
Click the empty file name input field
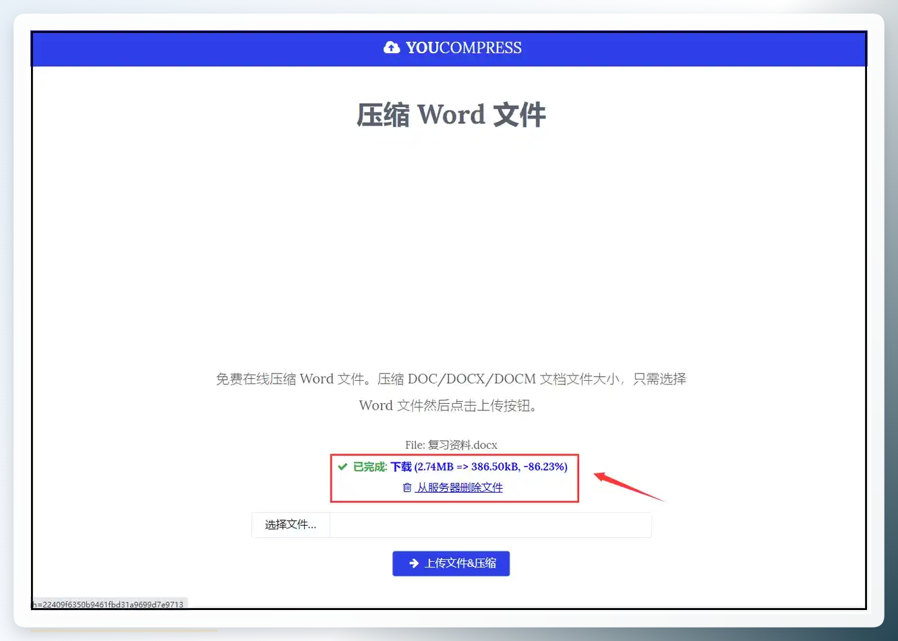pos(491,525)
